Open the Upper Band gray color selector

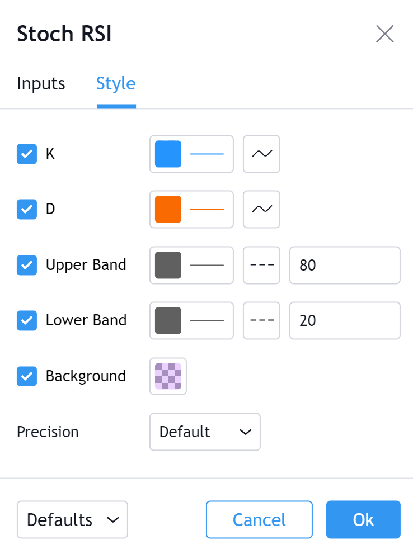pos(191,265)
